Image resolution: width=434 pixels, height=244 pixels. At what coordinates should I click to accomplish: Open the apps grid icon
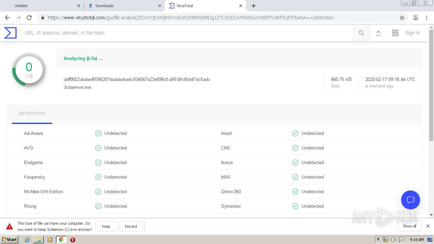coord(395,33)
